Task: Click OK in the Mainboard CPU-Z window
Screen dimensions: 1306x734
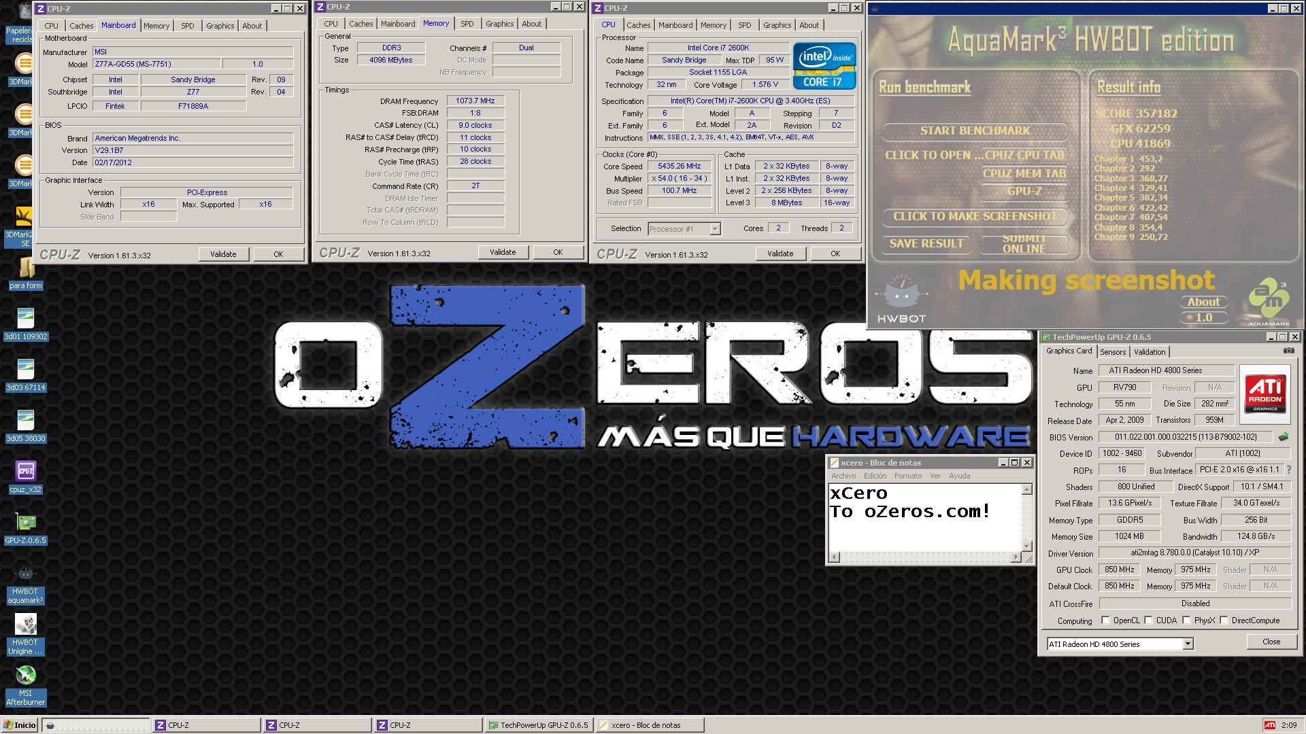Action: pyautogui.click(x=278, y=254)
